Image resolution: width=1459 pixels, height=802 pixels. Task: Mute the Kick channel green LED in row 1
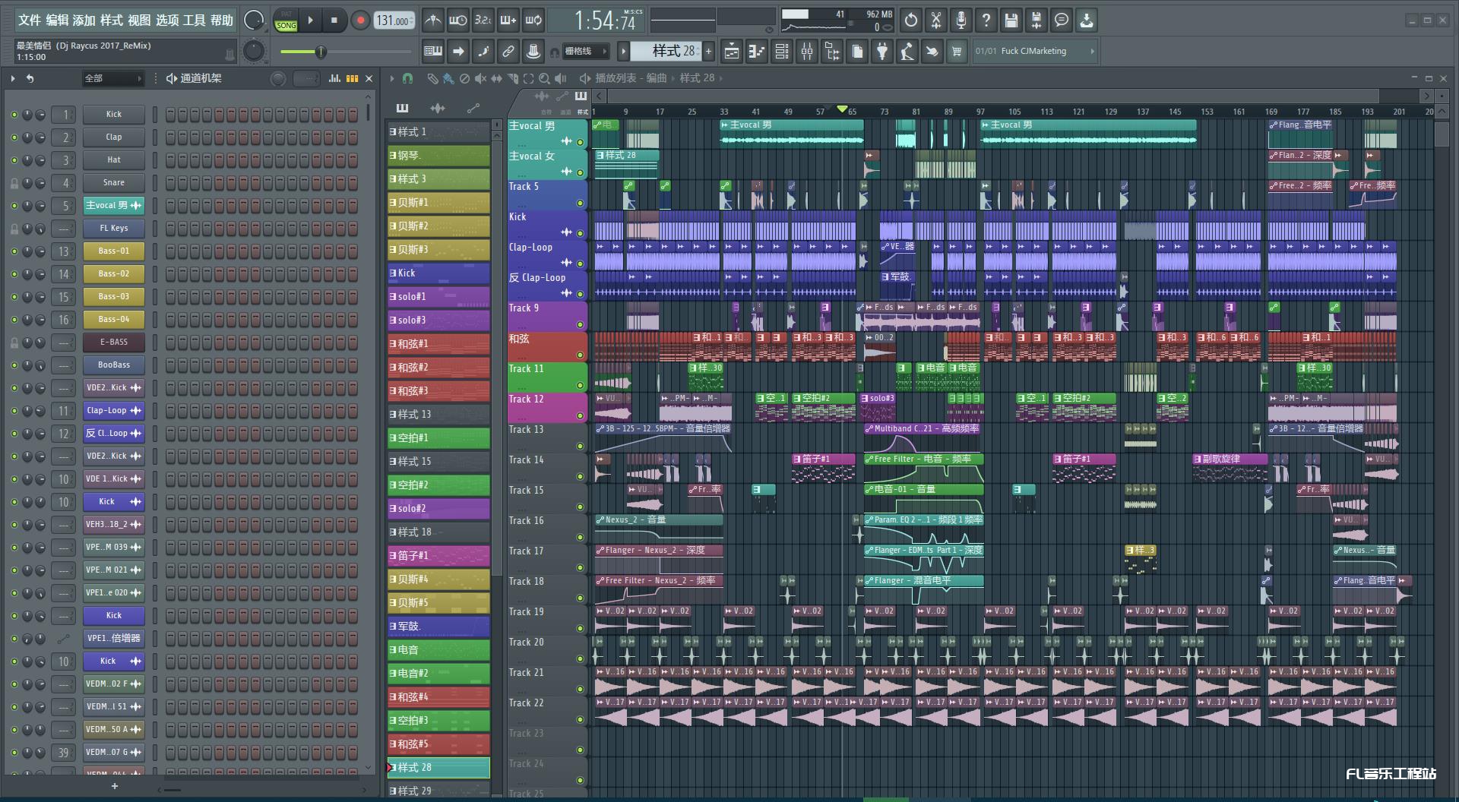pos(14,115)
